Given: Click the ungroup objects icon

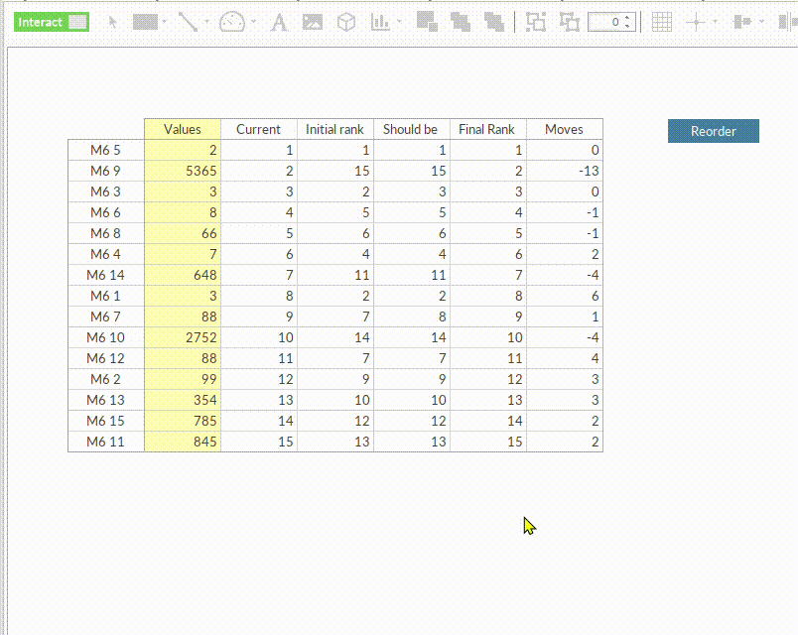Looking at the screenshot, I should click(569, 21).
